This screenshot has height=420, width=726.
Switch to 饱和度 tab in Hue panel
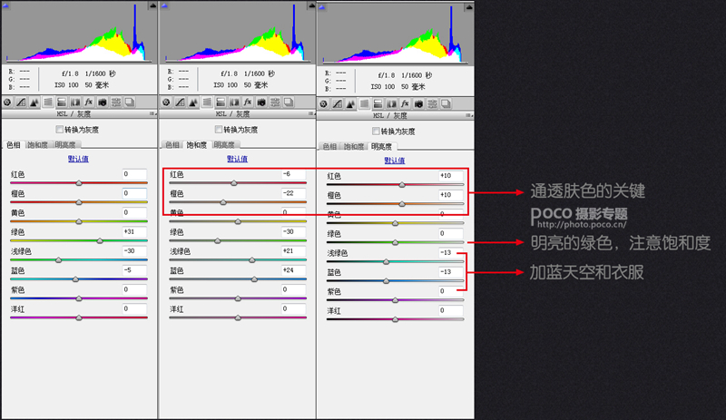coord(37,145)
